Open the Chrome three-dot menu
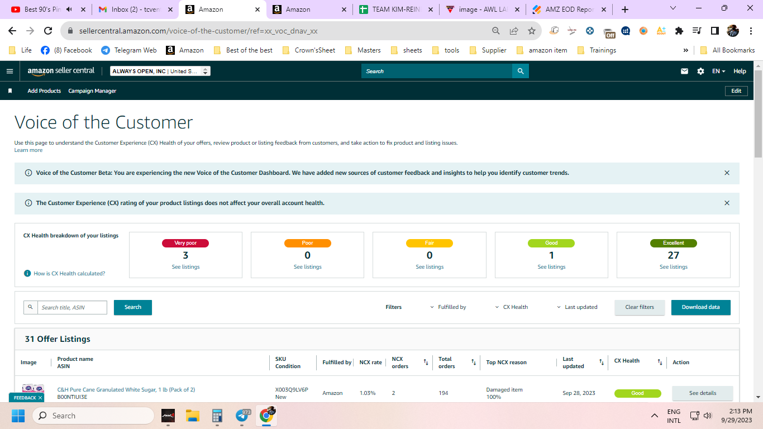Viewport: 763px width, 429px height. point(750,31)
